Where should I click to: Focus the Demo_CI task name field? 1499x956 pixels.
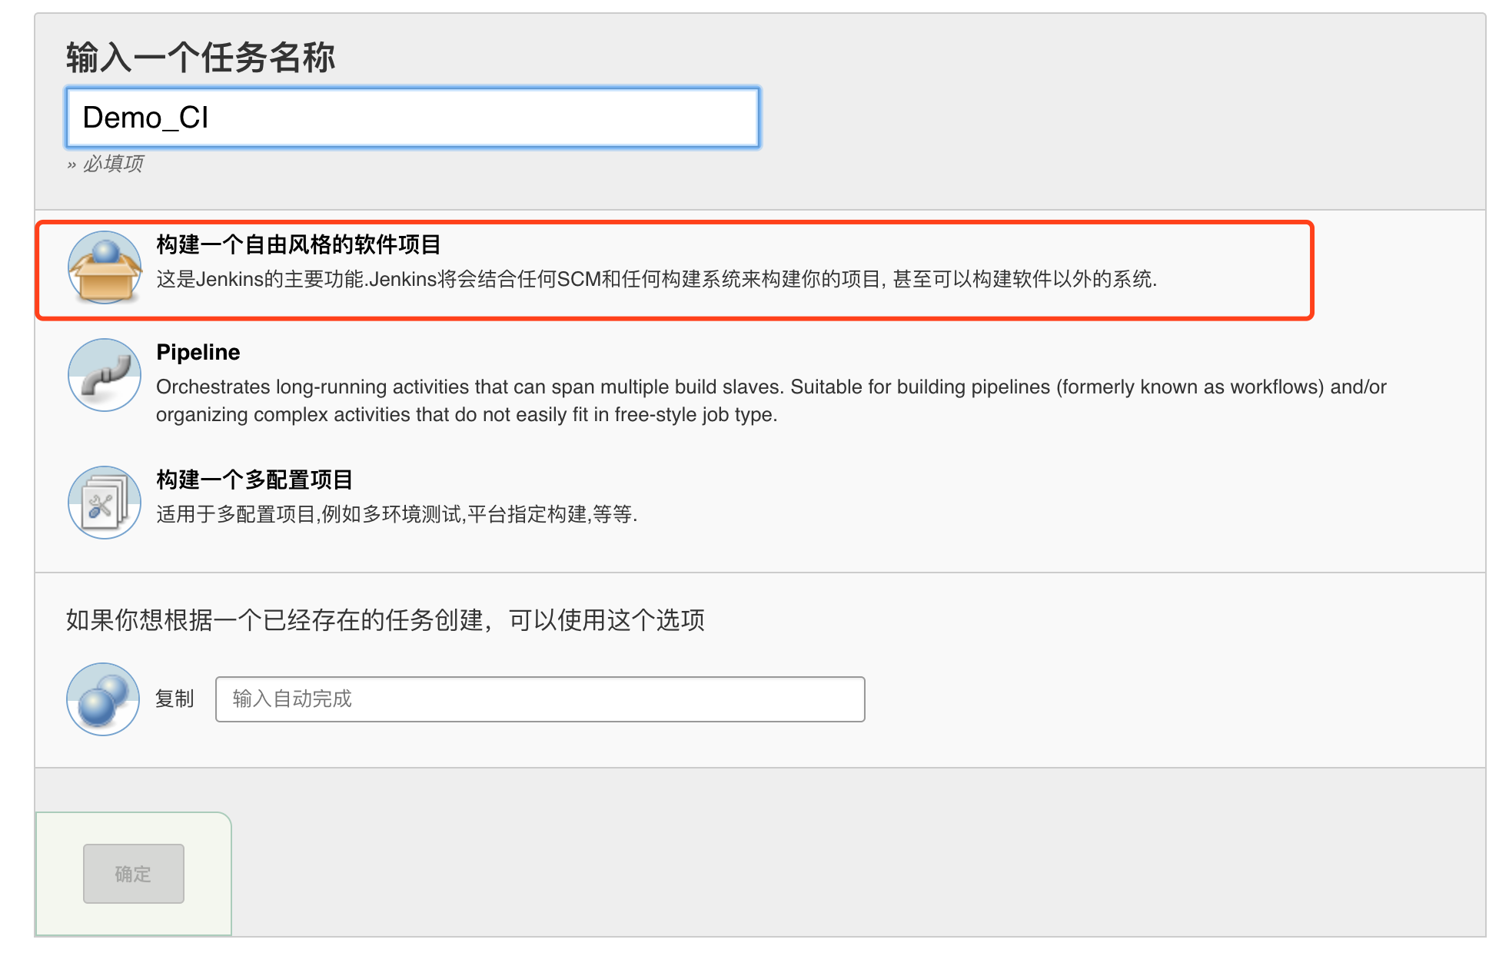pos(413,118)
